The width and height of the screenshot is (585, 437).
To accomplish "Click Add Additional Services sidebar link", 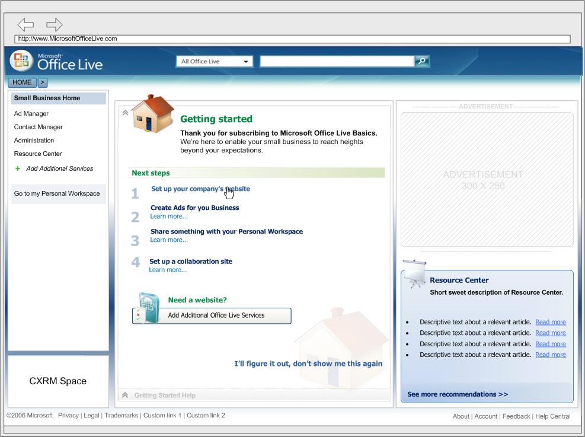I will tap(60, 168).
